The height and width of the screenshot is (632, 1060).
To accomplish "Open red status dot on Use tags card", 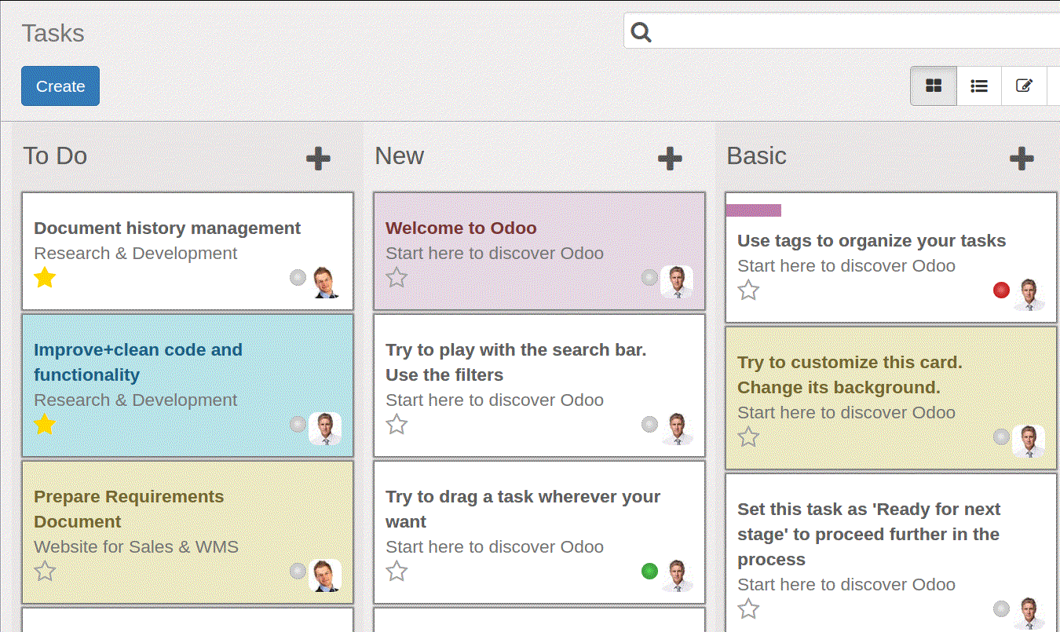I will [x=1001, y=290].
